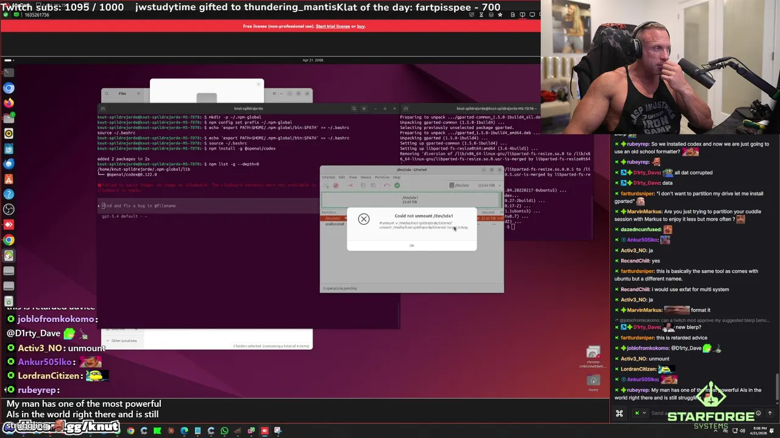Image resolution: width=780 pixels, height=438 pixels.
Task: Click the Chrome icon in the Windows taskbar
Action: (x=130, y=431)
